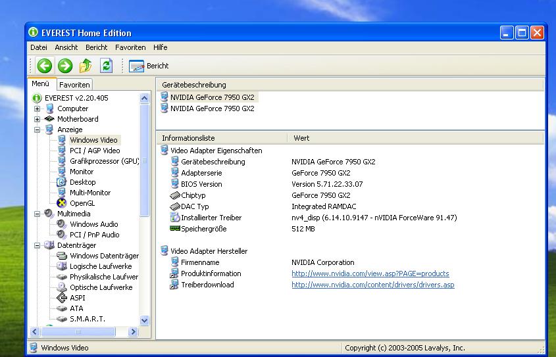
Task: Click the Anzeige monitor icon in the tree
Action: pos(49,130)
